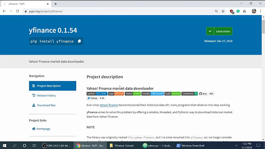The image size is (265, 149).
Task: Click the Project links heading
Action: 38,120
